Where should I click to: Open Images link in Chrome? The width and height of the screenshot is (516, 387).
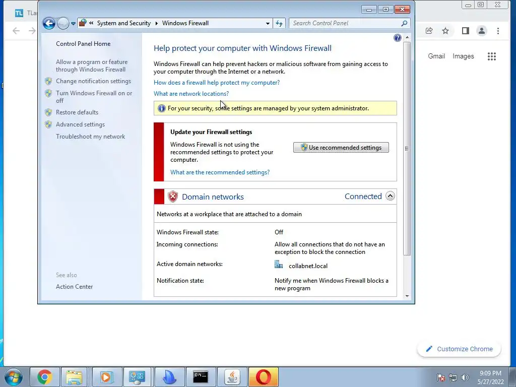tap(463, 56)
